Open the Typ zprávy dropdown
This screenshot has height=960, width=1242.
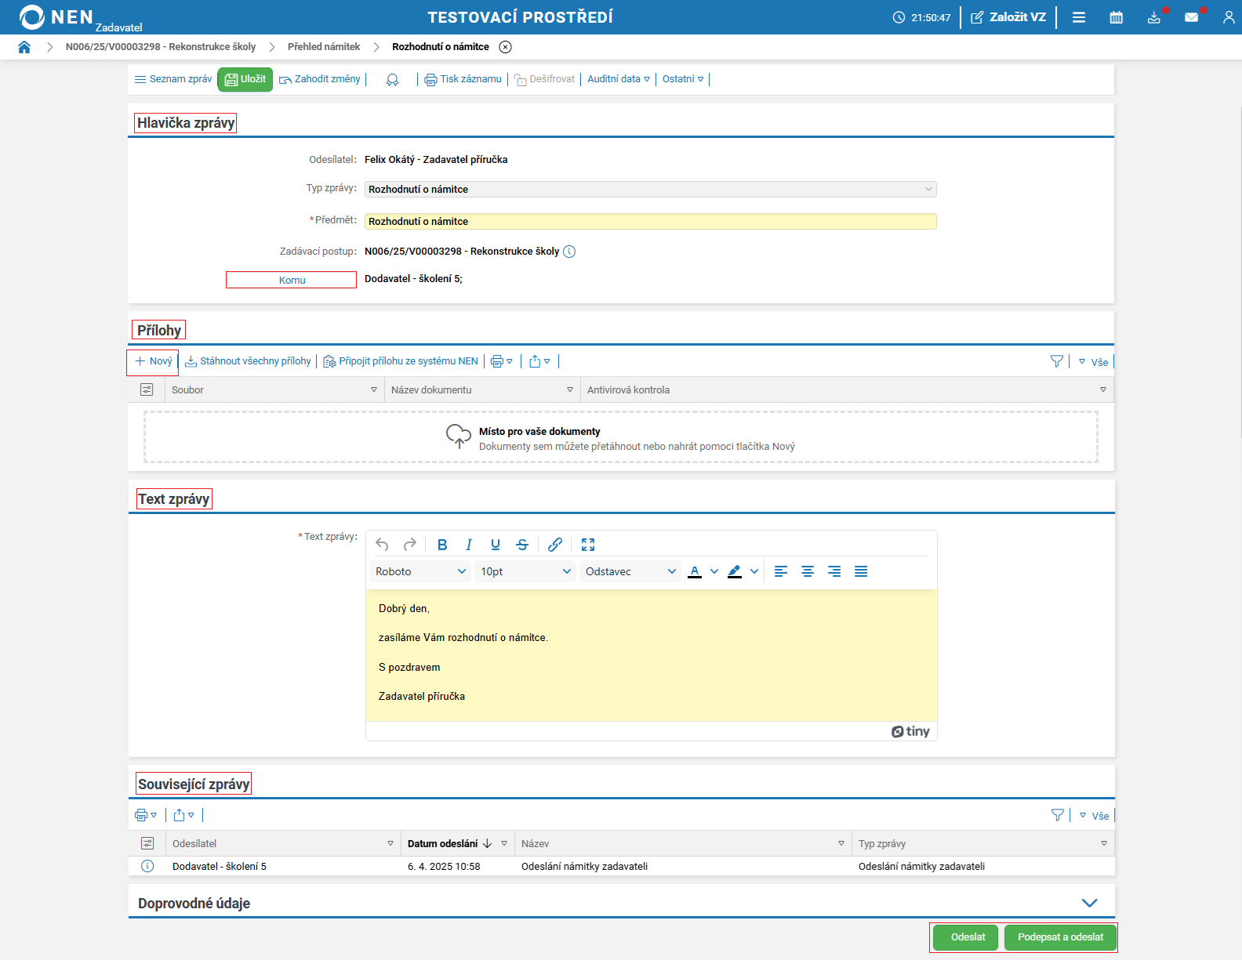coord(650,190)
